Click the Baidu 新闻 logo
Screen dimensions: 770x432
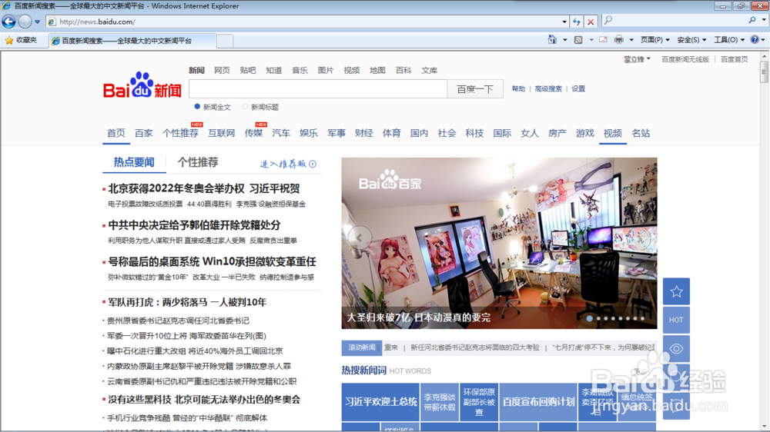coord(142,85)
